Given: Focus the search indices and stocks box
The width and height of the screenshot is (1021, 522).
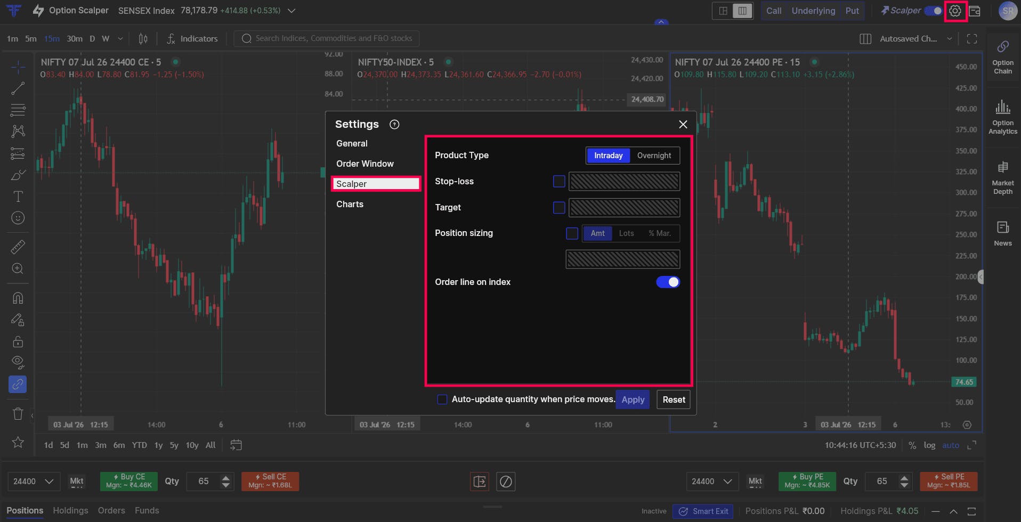Looking at the screenshot, I should point(326,38).
